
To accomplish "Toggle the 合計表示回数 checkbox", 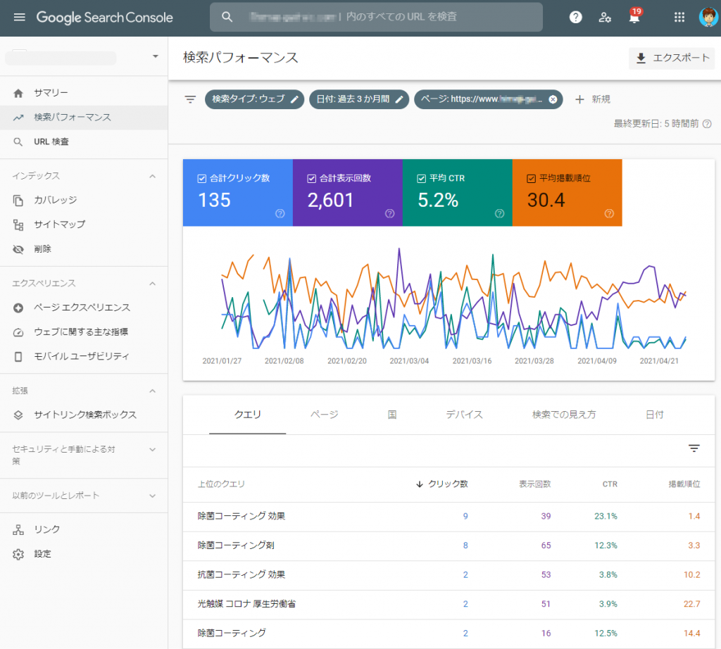I will tap(312, 179).
